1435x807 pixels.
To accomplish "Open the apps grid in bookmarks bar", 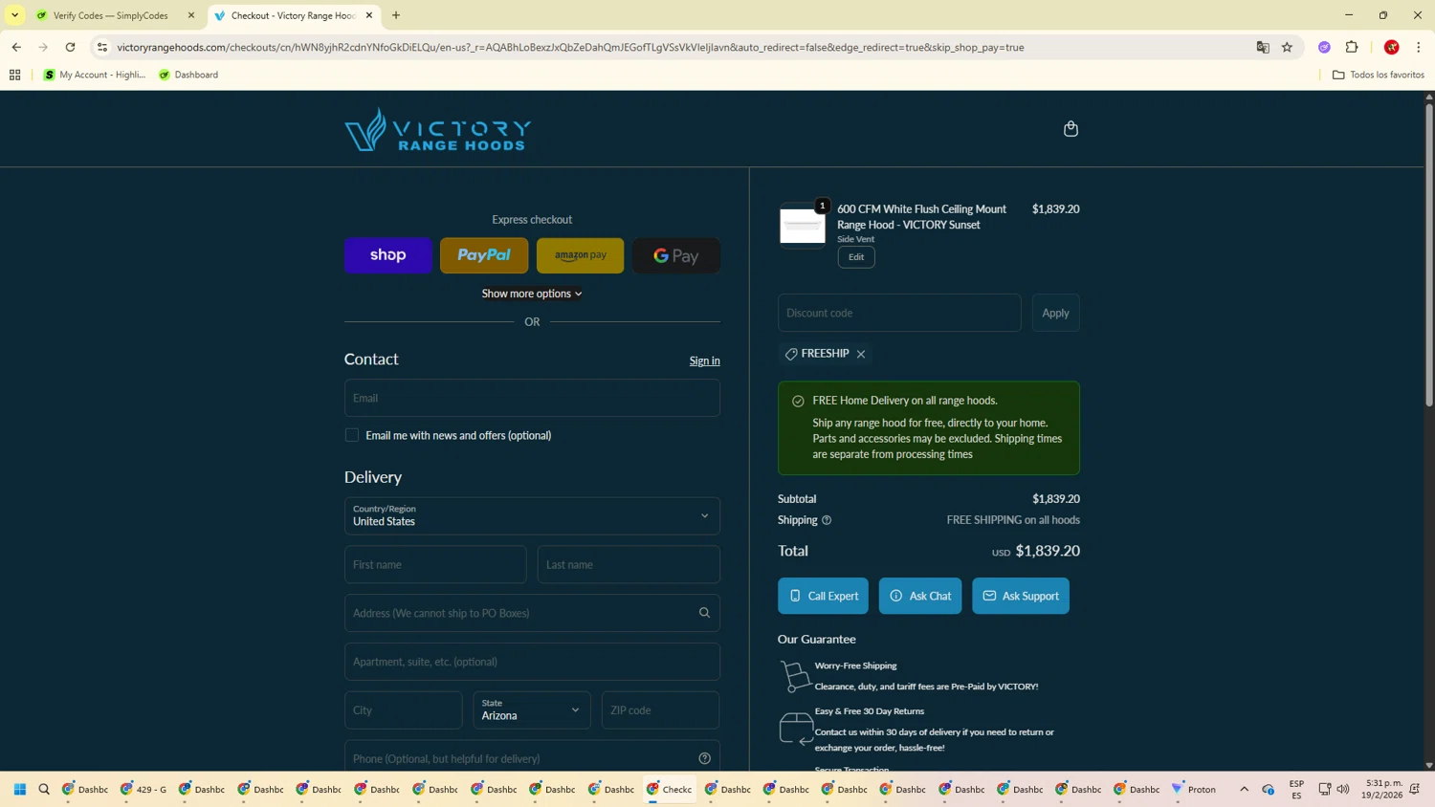I will 14,75.
